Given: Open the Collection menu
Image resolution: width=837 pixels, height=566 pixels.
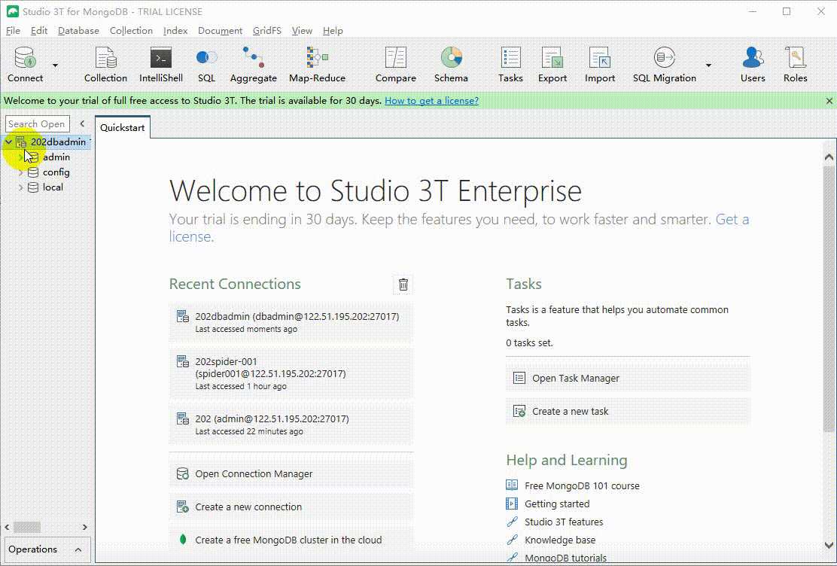Looking at the screenshot, I should pyautogui.click(x=131, y=30).
